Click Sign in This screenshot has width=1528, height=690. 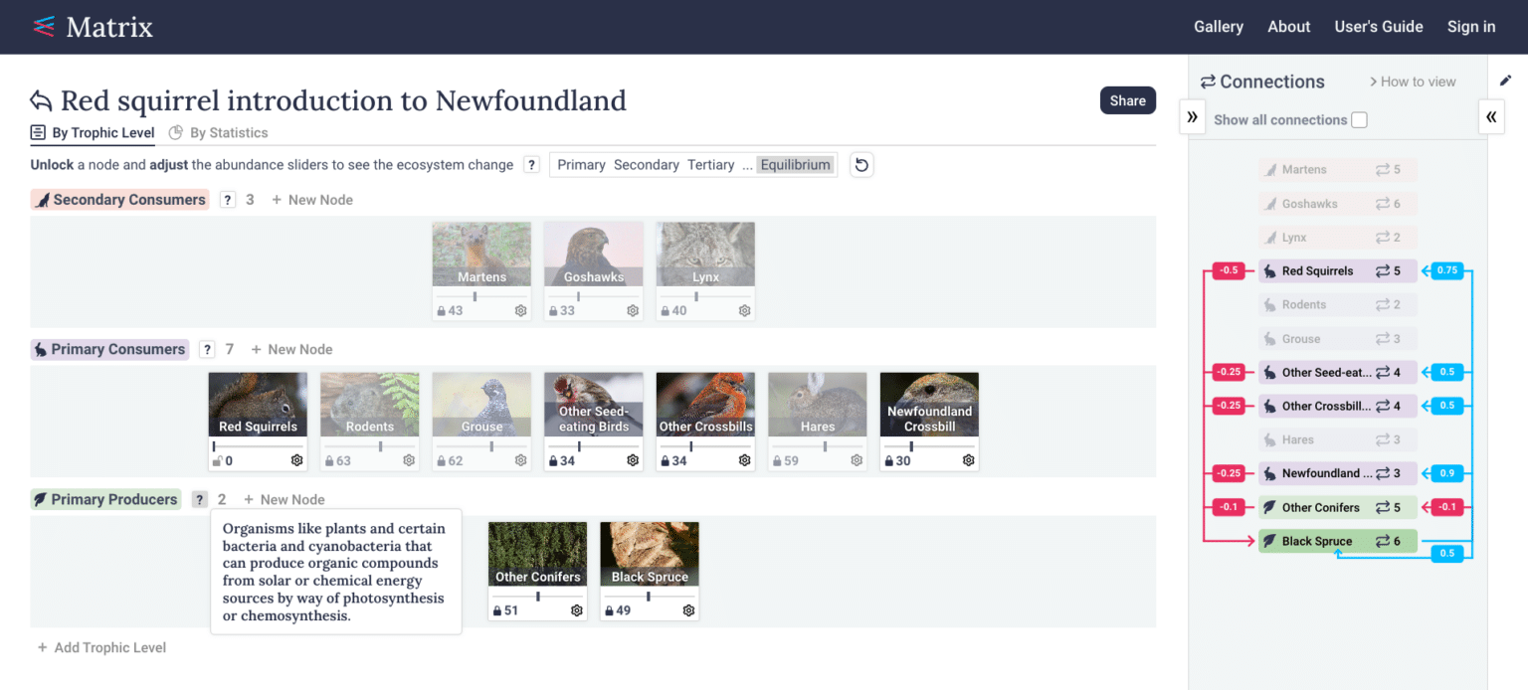1471,27
